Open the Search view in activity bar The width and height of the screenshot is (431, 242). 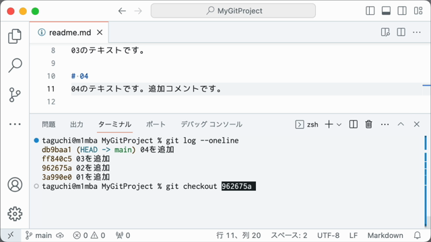(15, 65)
